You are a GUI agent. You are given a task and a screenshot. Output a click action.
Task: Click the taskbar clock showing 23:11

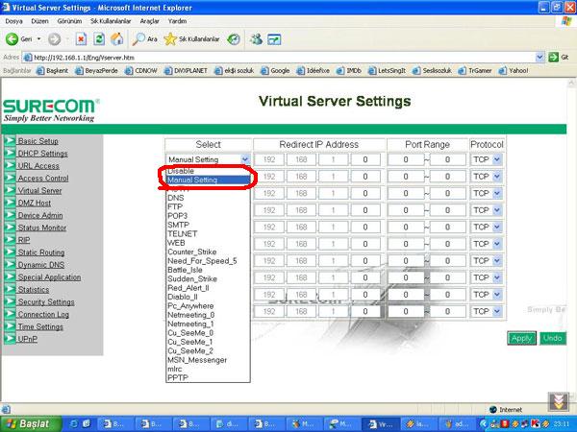coord(563,424)
